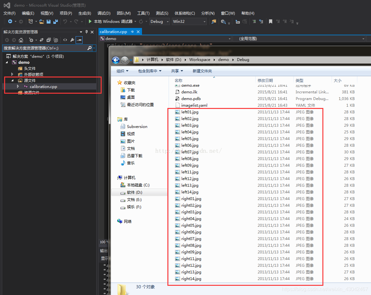
Task: Expand the calibration.cpp tree node
Action: click(18, 87)
